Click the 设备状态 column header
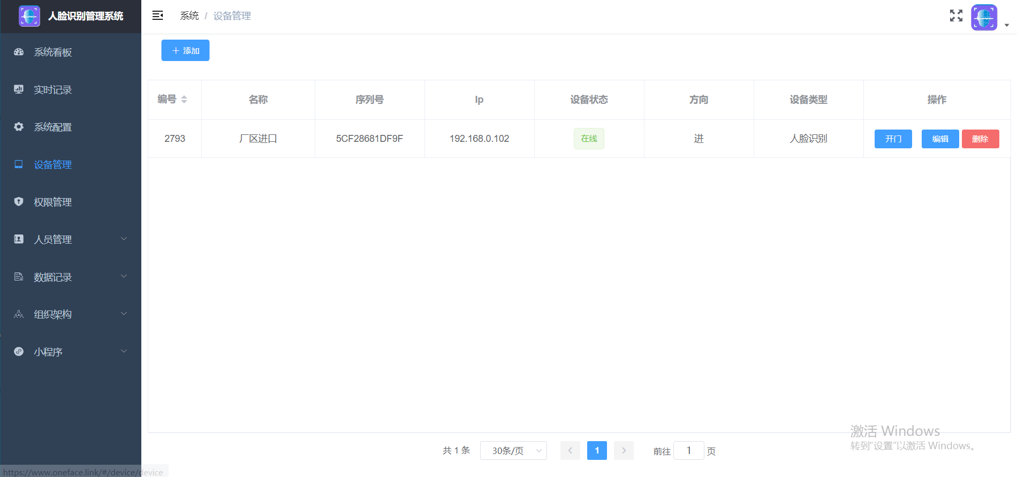Screen dimensions: 1017x477 point(589,100)
